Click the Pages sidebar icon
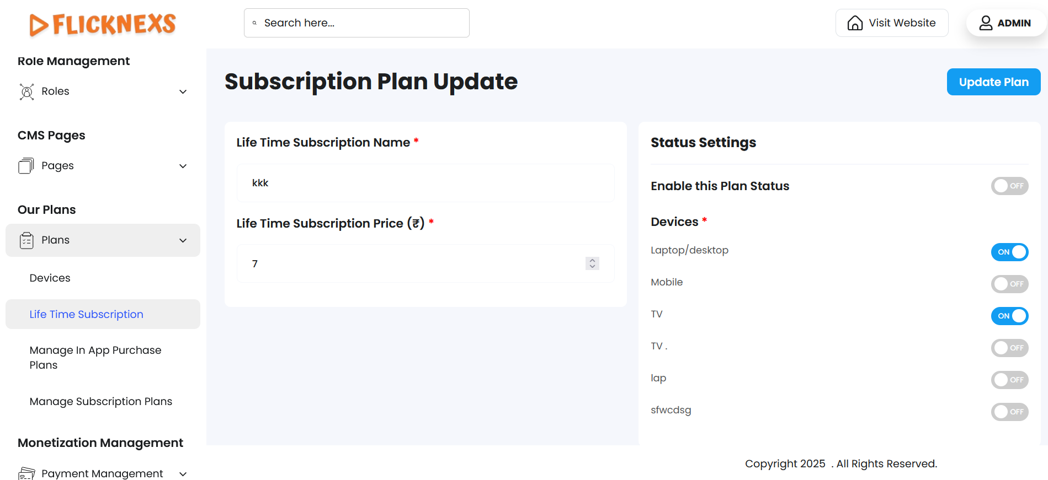The height and width of the screenshot is (480, 1048). click(26, 166)
